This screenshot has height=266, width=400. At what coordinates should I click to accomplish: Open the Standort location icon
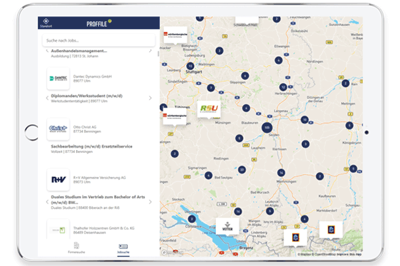(46, 23)
